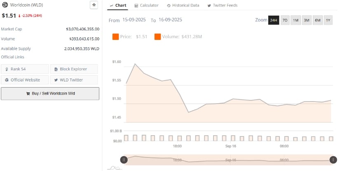This screenshot has width=340, height=171.
Task: Select the 6M zoom range
Action: pyautogui.click(x=318, y=20)
